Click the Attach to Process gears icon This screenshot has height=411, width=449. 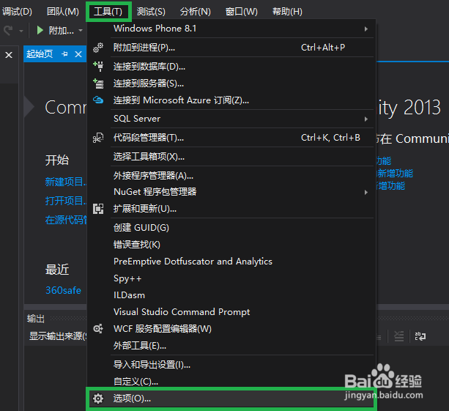(x=98, y=48)
